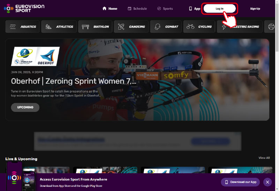Click the Combat helmet icon

click(x=158, y=27)
